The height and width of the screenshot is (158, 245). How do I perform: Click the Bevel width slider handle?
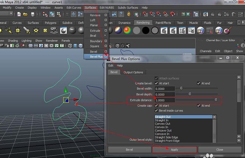pos(181,88)
